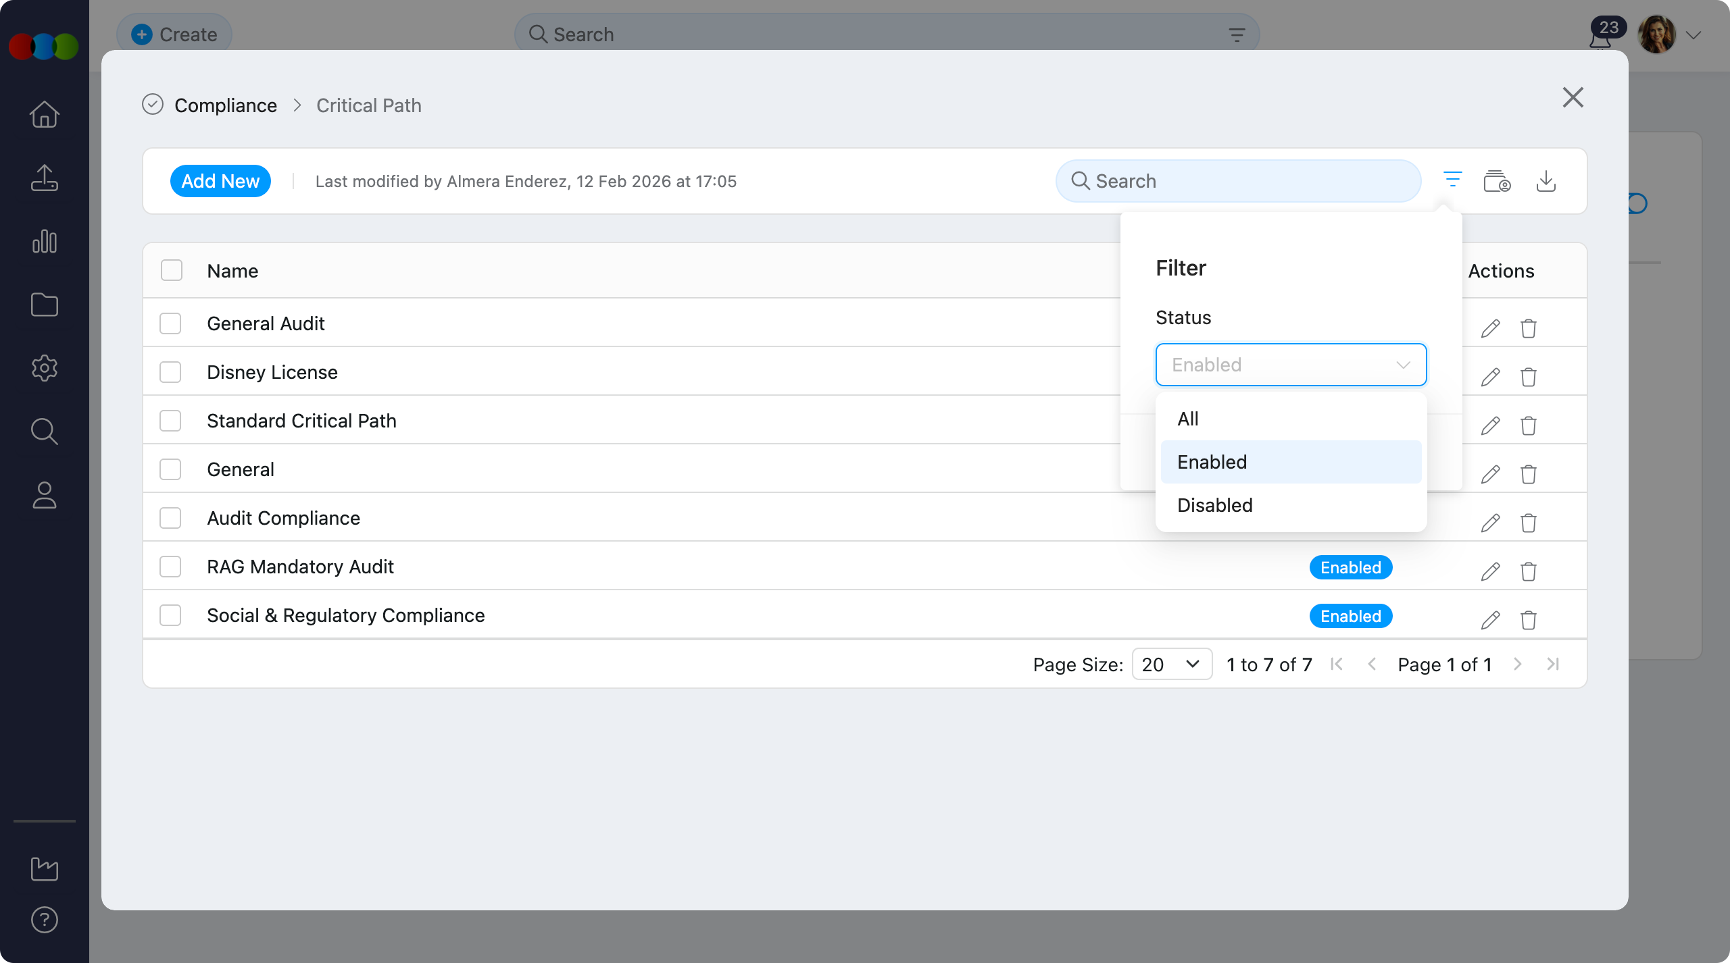This screenshot has height=963, width=1730.
Task: Open the column settings icon in the toolbar
Action: 1497,181
